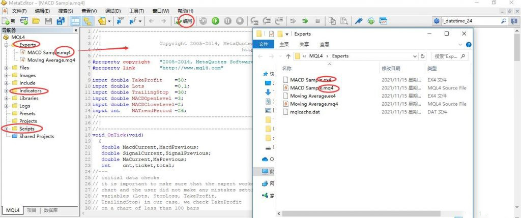
Task: Click the Stop debugging icon
Action: pyautogui.click(x=240, y=21)
